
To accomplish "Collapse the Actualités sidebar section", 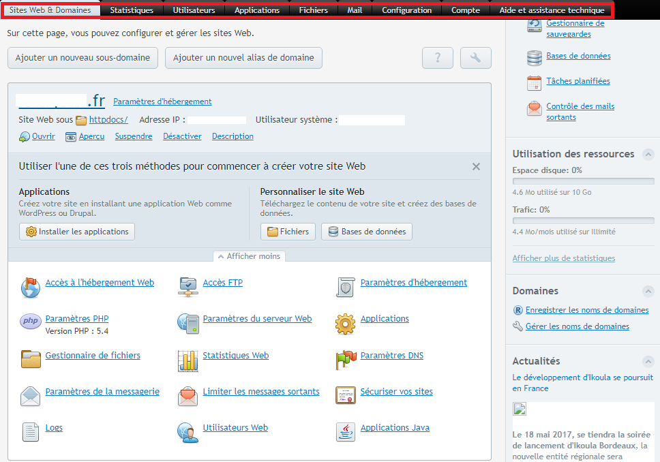I will (648, 361).
